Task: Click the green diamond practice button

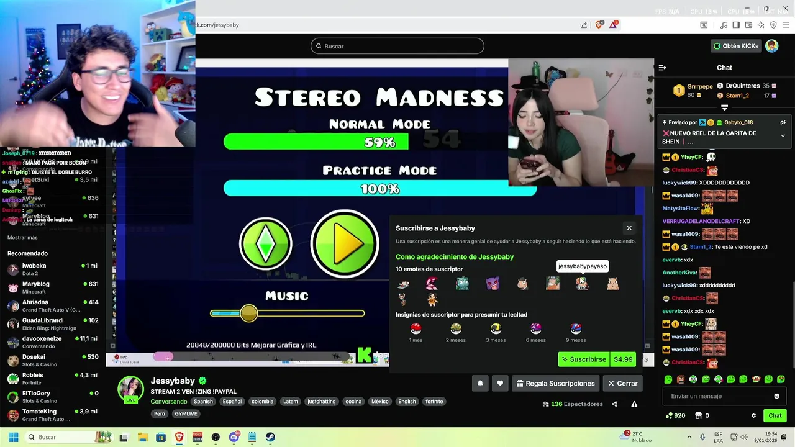Action: (266, 243)
